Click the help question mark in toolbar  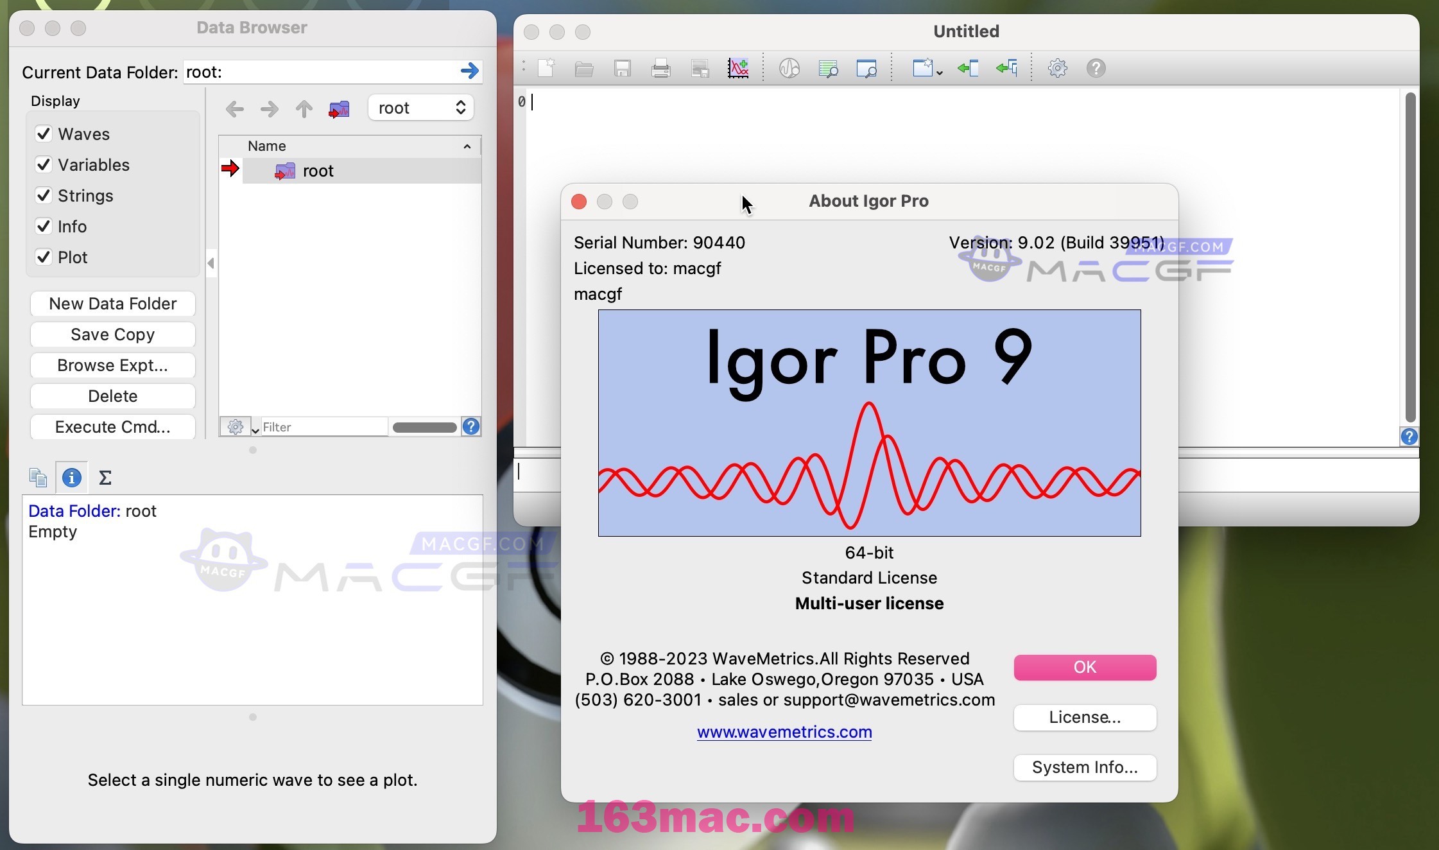coord(1096,68)
